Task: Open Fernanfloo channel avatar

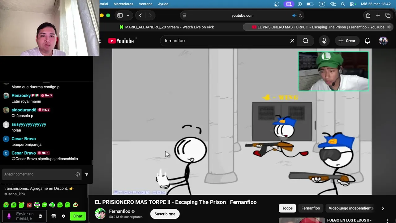Action: coord(100,214)
